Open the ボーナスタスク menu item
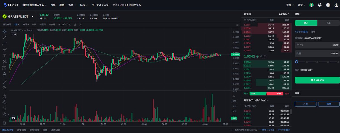The image size is (340, 133). coord(99,5)
